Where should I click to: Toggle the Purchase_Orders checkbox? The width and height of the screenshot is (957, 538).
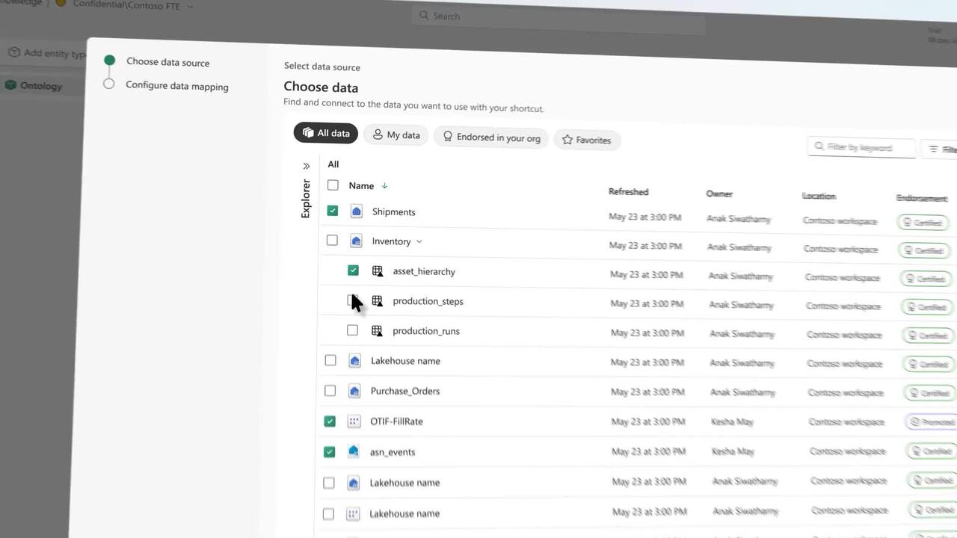(330, 390)
